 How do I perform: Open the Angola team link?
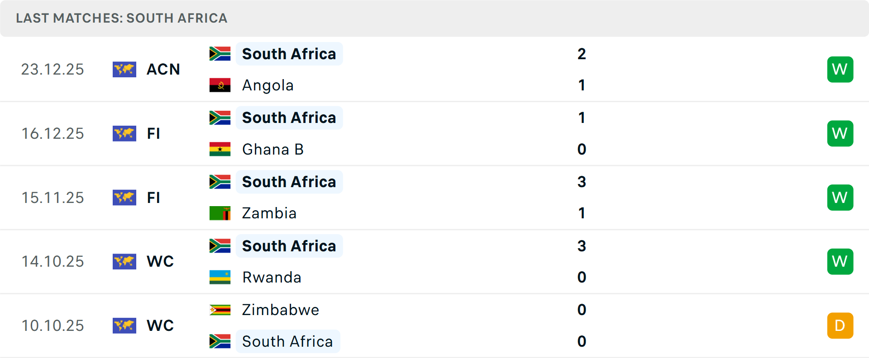click(267, 85)
